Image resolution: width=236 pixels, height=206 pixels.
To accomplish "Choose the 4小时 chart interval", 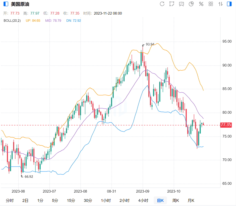I will 143,200.
